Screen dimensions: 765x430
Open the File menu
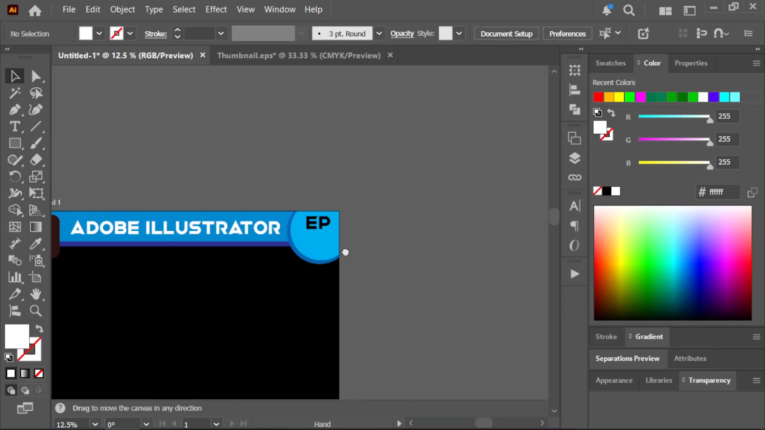pos(69,10)
